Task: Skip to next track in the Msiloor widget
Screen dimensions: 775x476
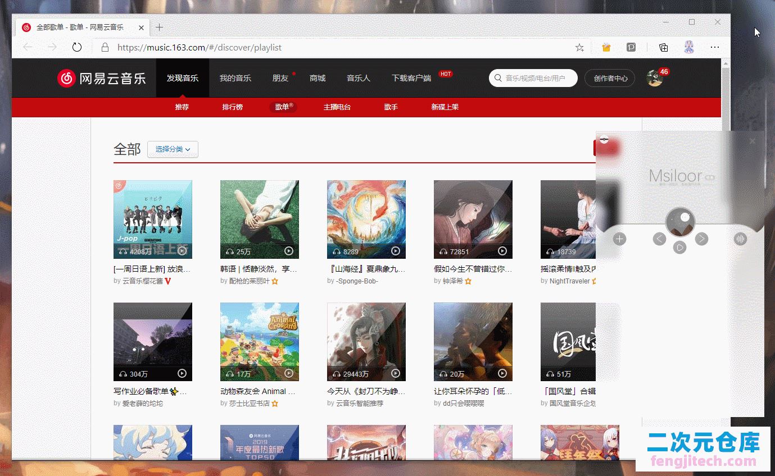Action: (701, 239)
